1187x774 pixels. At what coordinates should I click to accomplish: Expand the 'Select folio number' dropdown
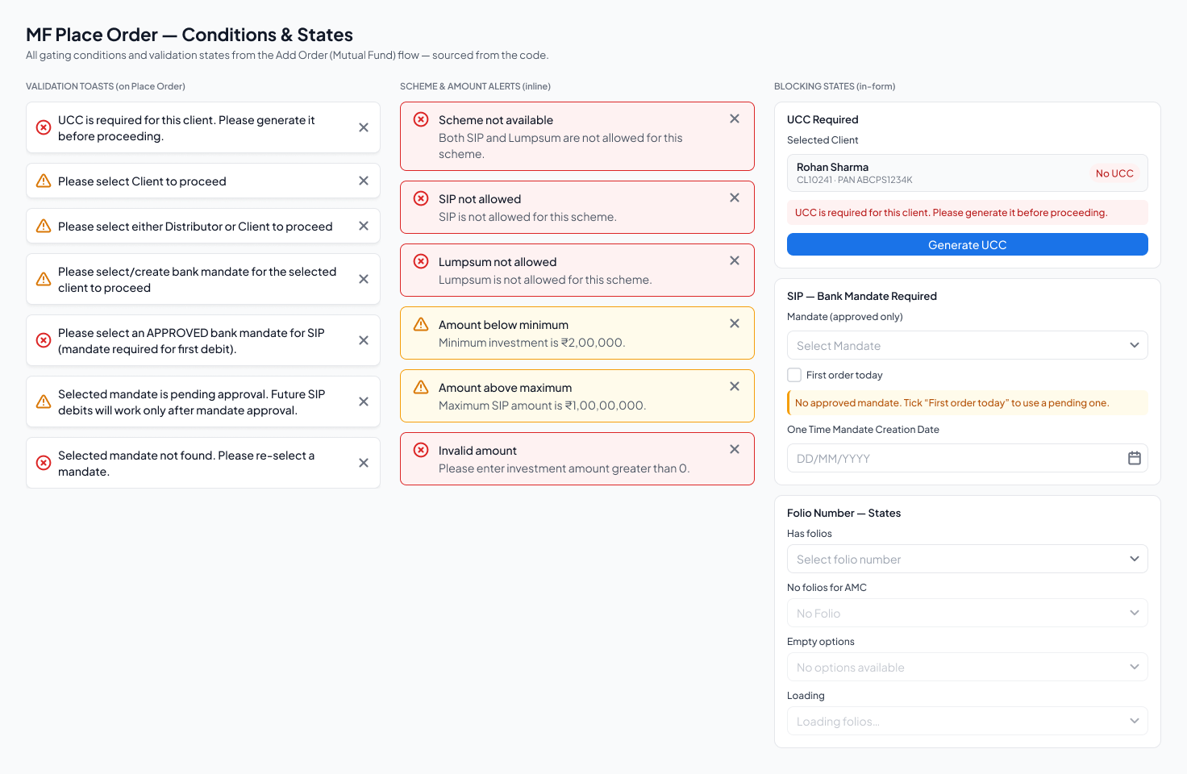[968, 559]
